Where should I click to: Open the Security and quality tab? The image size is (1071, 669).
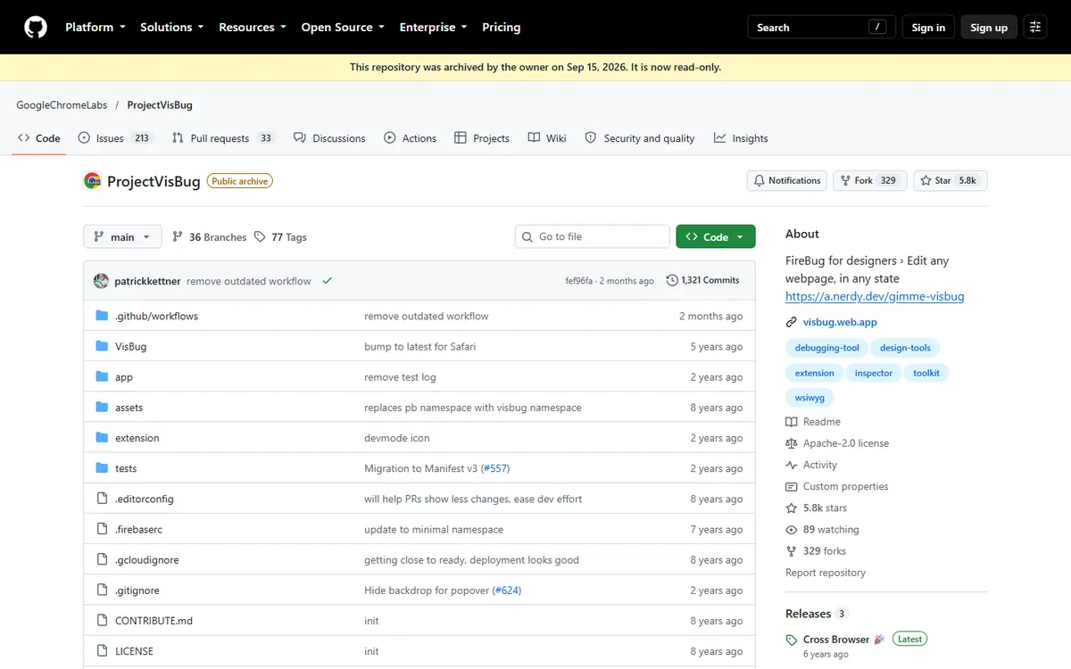coord(640,138)
